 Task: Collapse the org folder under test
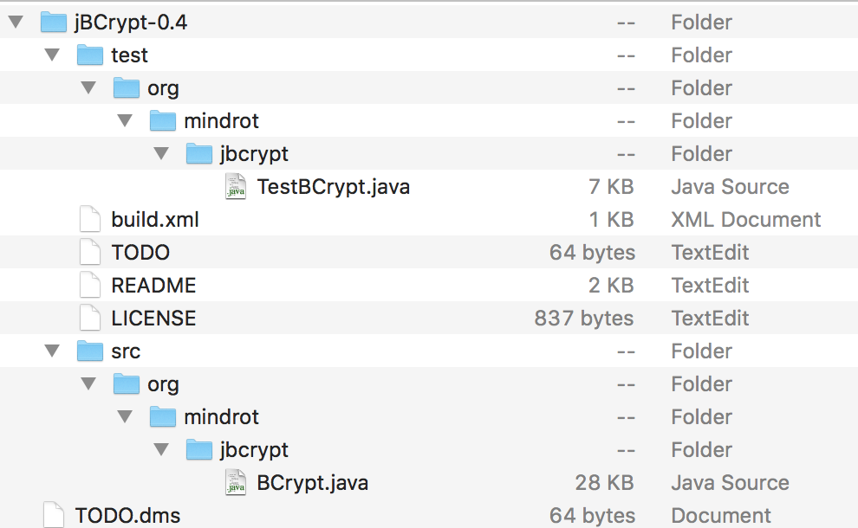click(x=88, y=88)
